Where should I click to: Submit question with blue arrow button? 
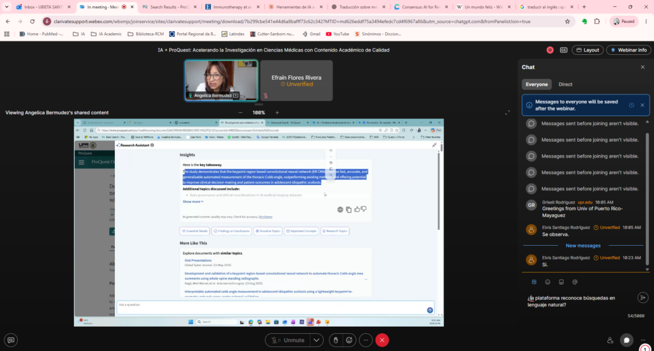tap(430, 310)
